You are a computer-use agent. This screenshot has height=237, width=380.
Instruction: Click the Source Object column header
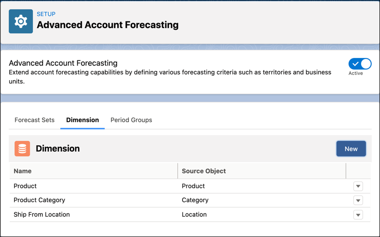coord(204,171)
